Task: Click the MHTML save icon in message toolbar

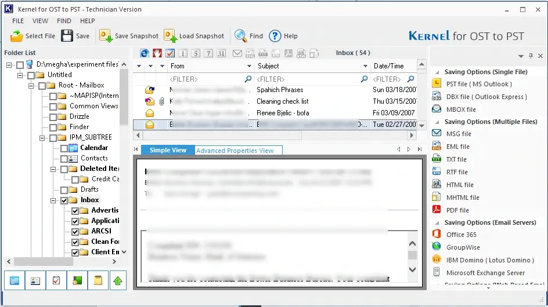Action: (x=314, y=53)
